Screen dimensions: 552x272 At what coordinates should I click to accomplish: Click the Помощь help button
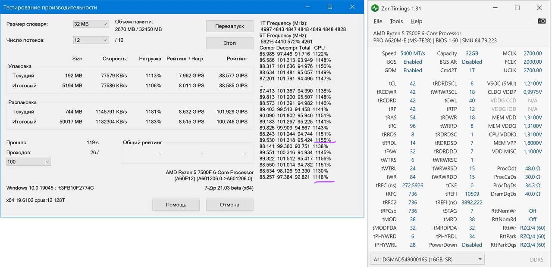tap(176, 204)
